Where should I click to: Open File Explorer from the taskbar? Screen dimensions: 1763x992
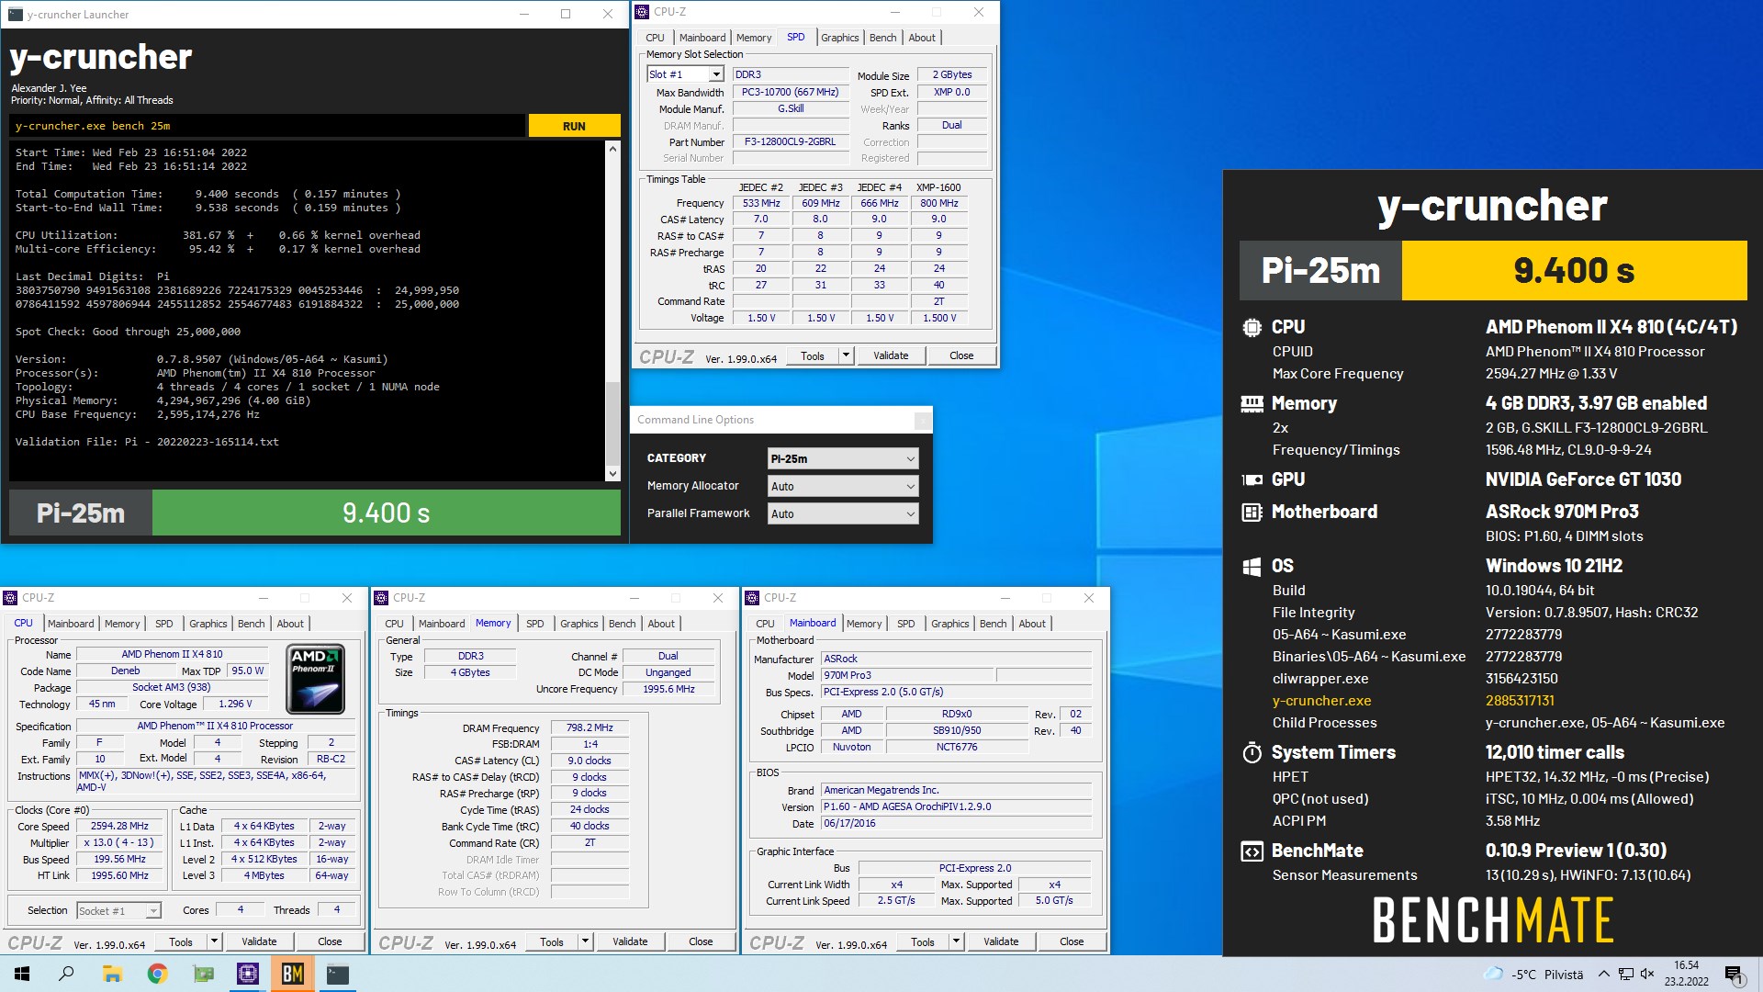point(112,974)
